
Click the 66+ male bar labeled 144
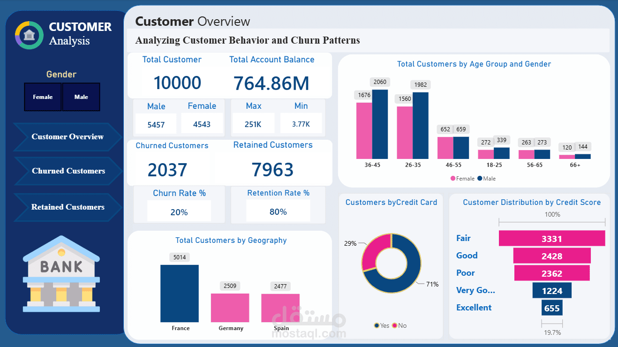[583, 157]
